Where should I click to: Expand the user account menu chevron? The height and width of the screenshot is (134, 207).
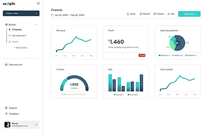tap(36, 125)
